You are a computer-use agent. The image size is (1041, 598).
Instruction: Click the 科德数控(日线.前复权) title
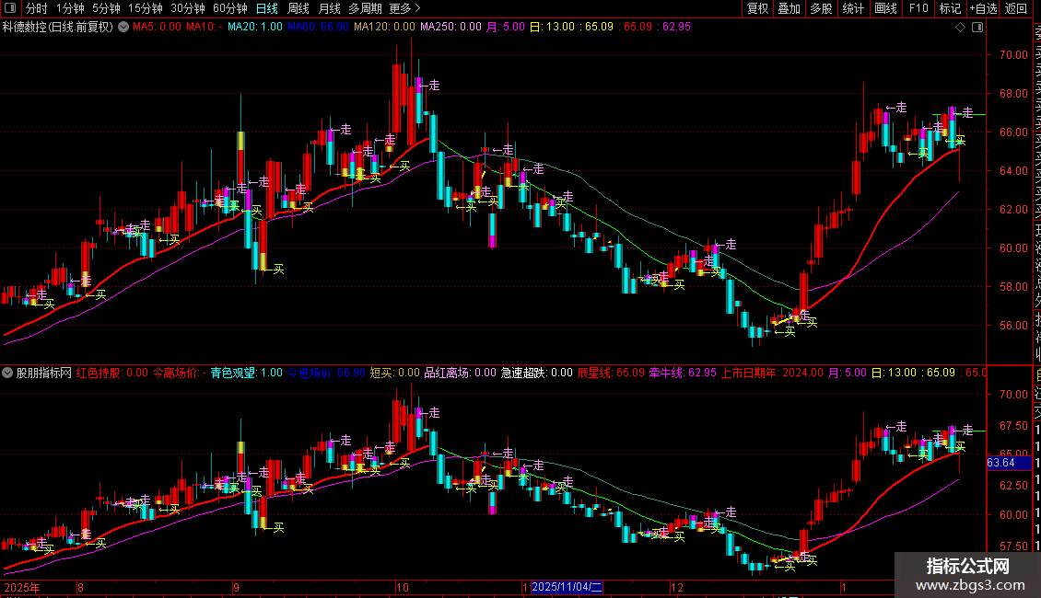[58, 27]
